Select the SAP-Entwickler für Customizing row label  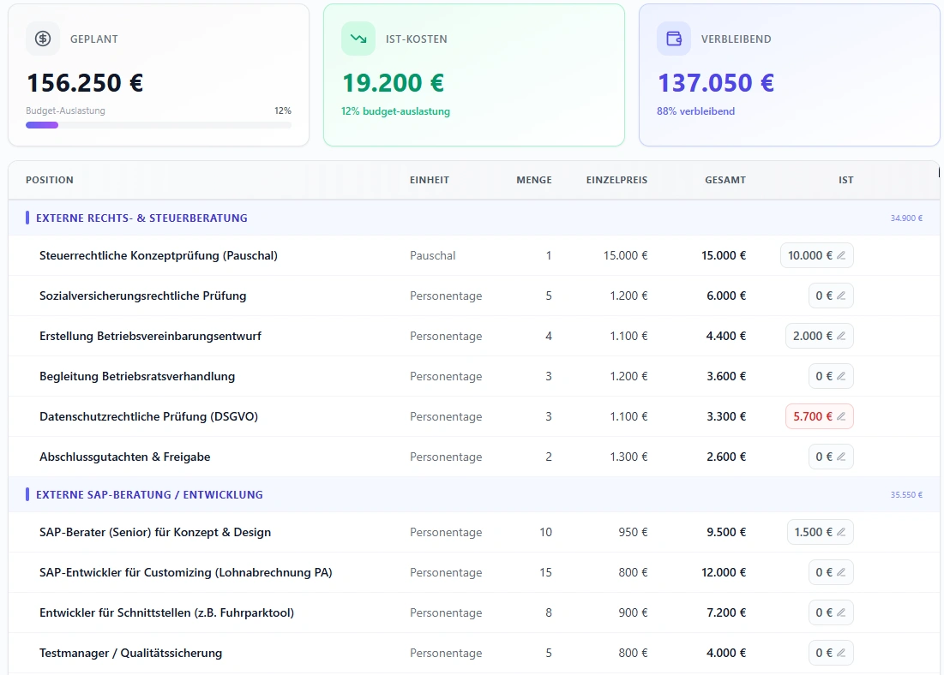[x=185, y=572]
